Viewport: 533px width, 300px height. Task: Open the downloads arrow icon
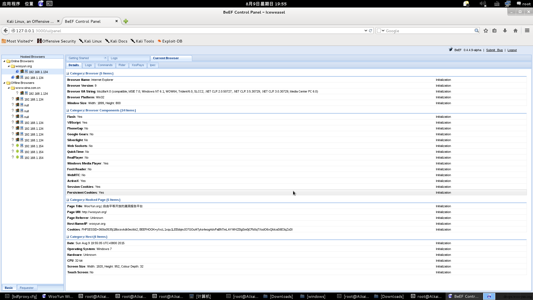pos(505,31)
